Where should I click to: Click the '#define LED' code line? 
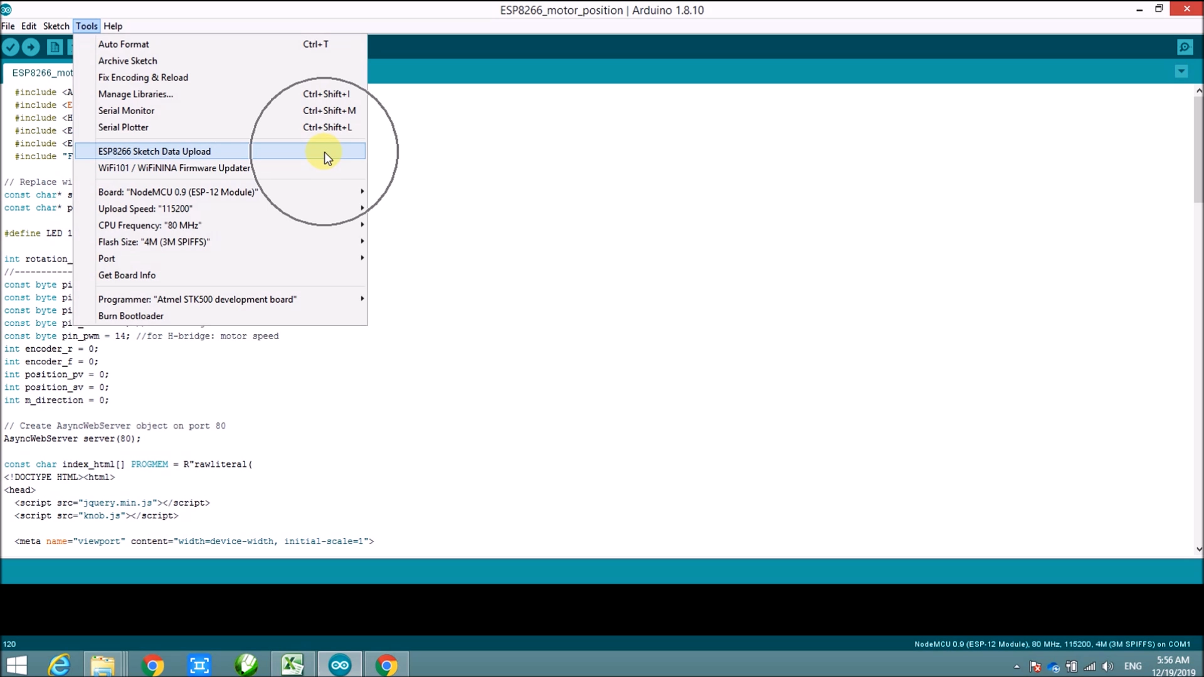[x=38, y=233]
